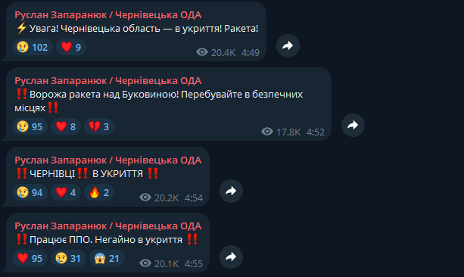Toggle heart reaction showing 4
Screen dimensions: 464x277
click(x=66, y=193)
